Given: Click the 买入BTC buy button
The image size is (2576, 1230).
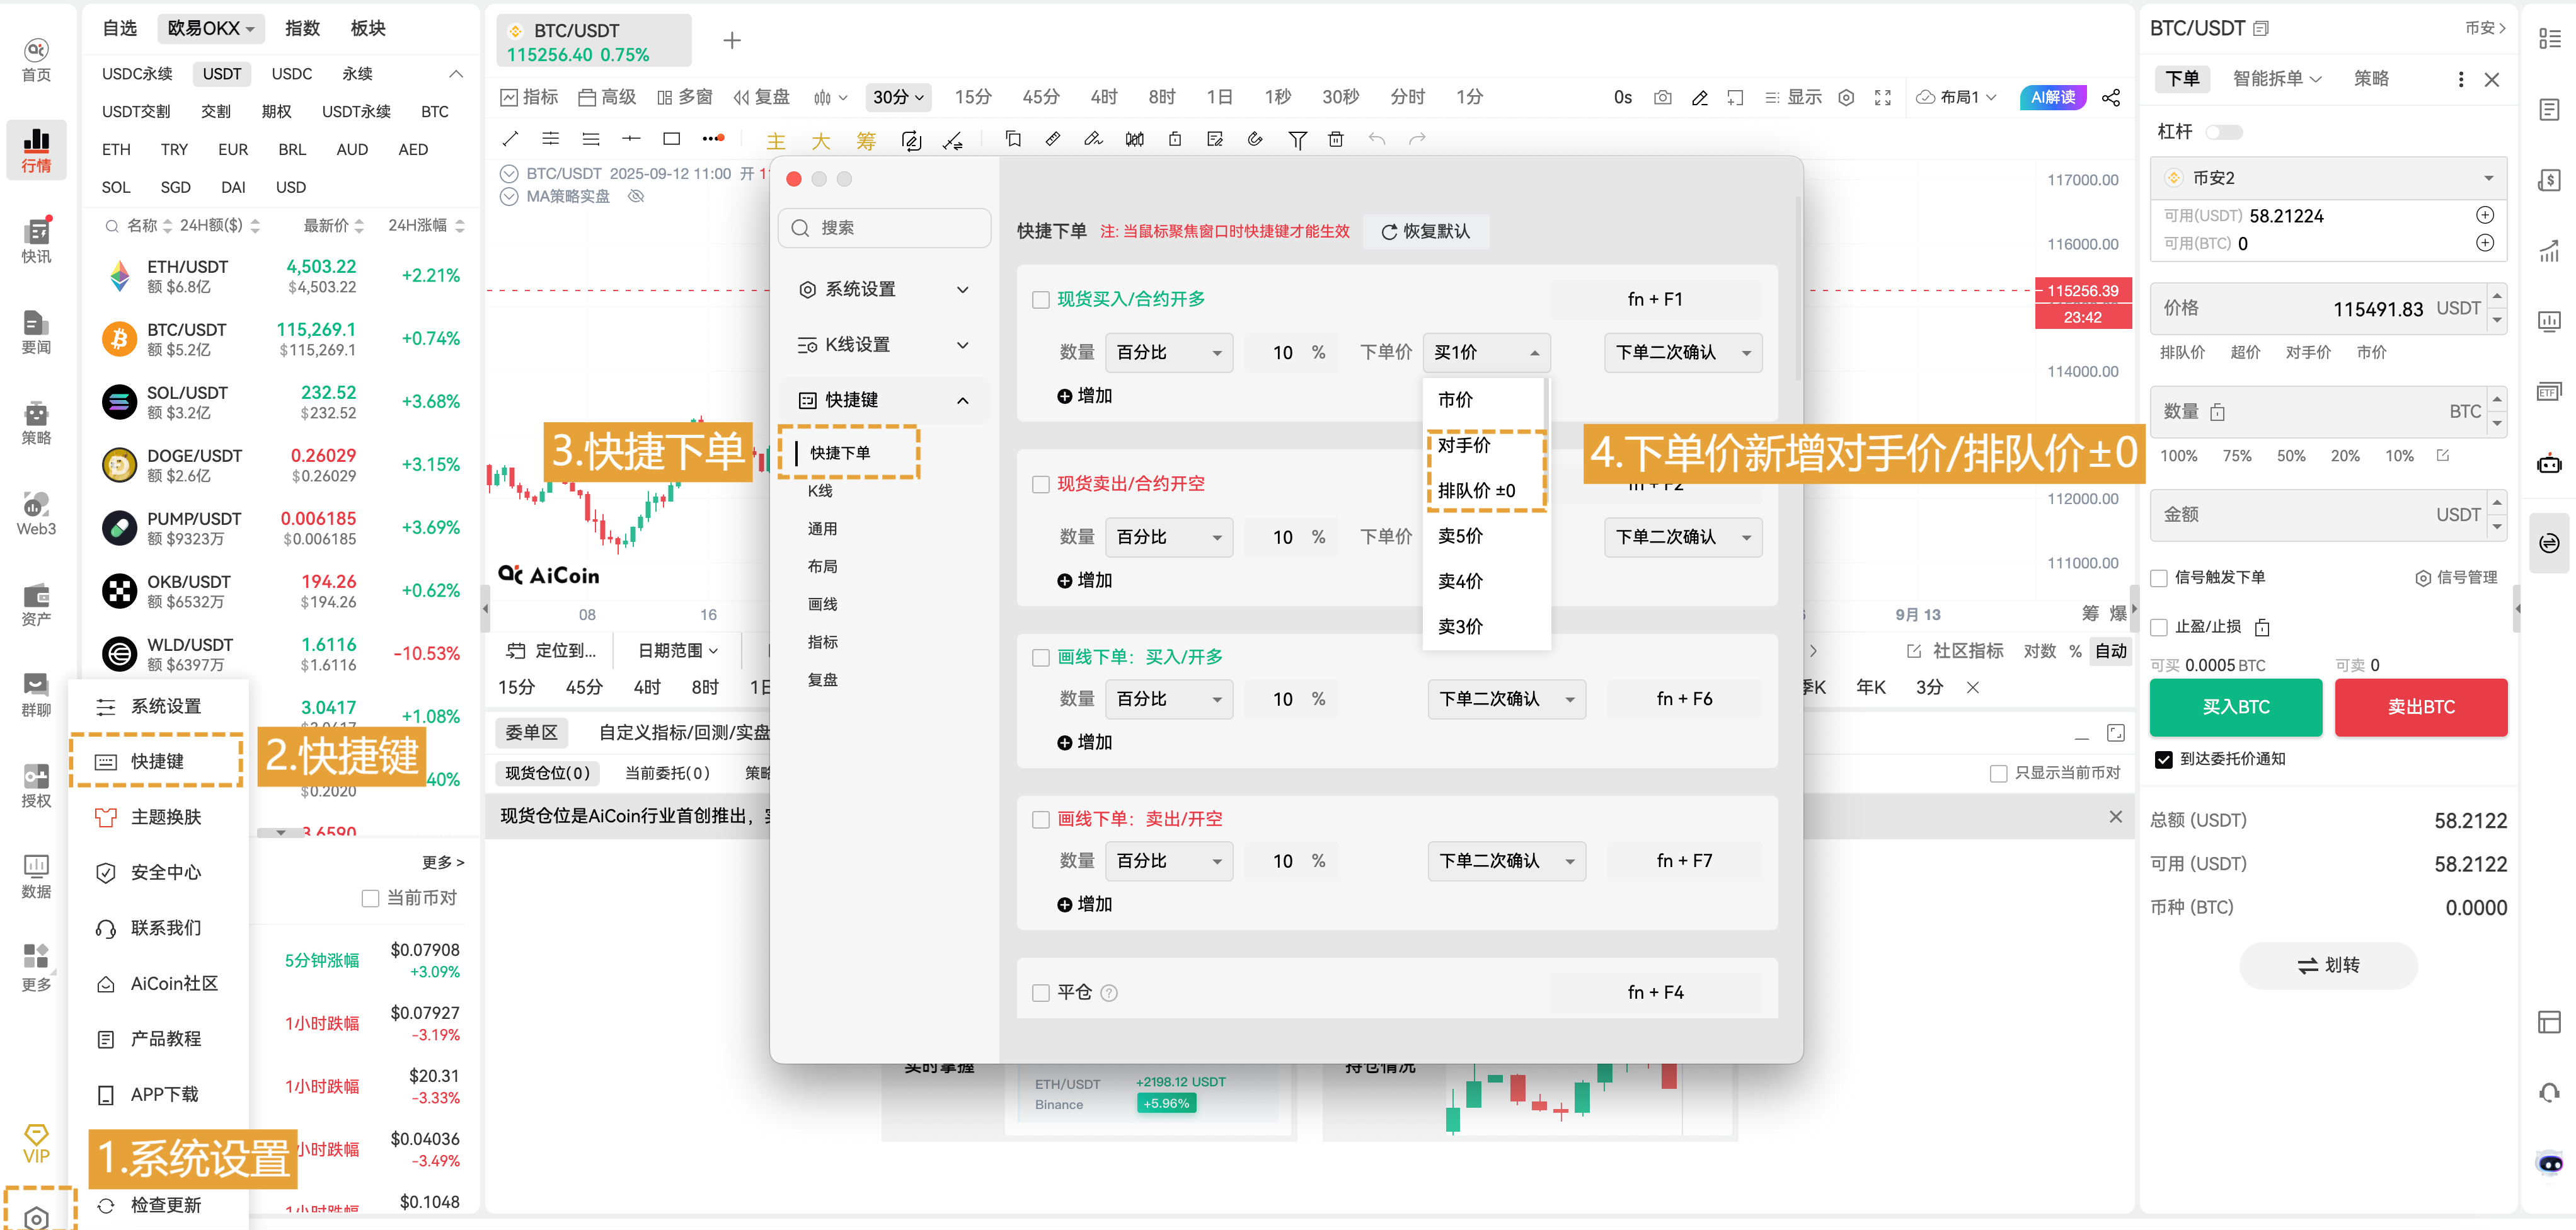Looking at the screenshot, I should pos(2235,707).
